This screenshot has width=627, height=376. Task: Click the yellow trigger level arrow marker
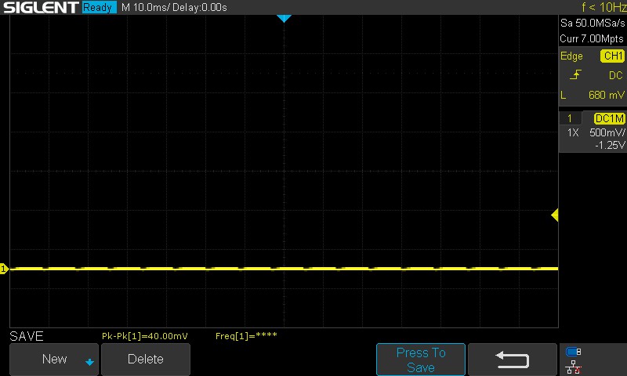click(555, 215)
